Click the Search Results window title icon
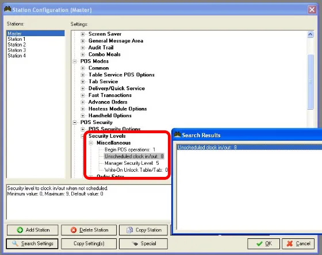This screenshot has width=322, height=255. [177, 135]
